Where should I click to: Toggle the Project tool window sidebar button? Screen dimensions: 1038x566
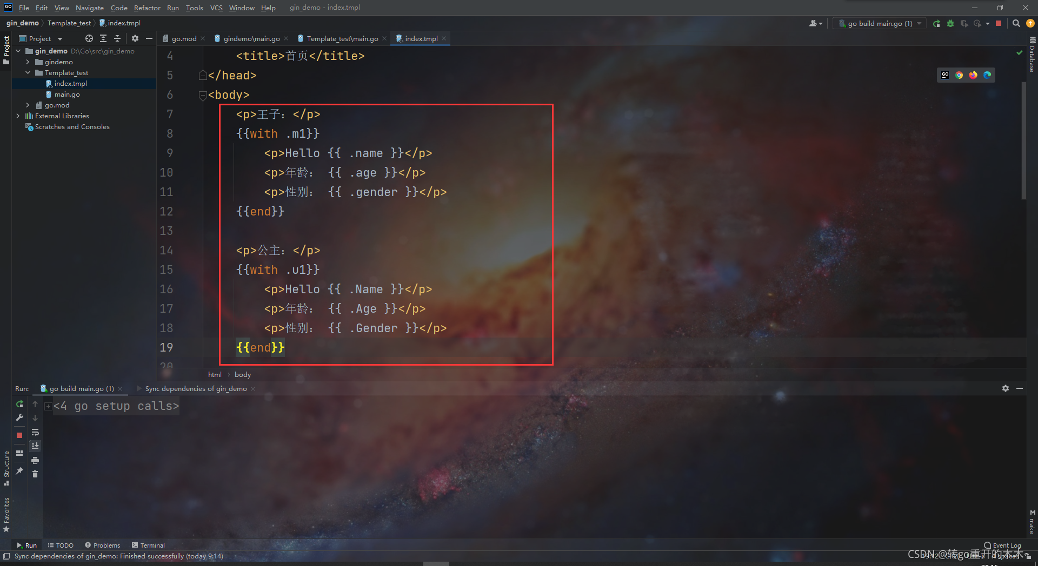pyautogui.click(x=6, y=50)
